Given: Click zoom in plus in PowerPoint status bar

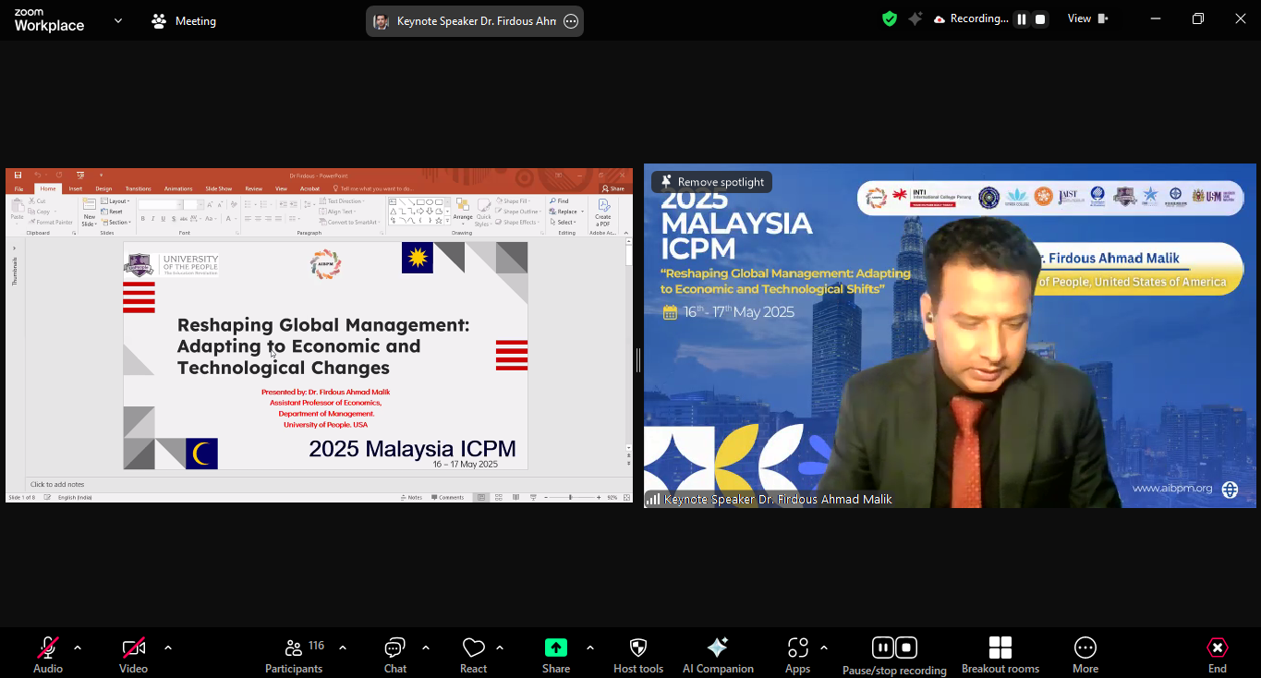Looking at the screenshot, I should 599,497.
